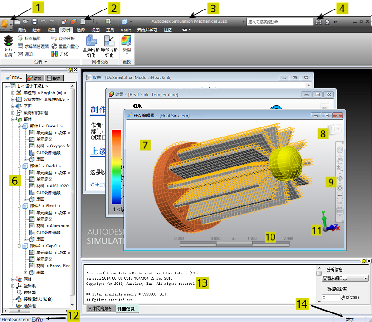Toggle the pin on the output panel
The image size is (372, 322).
[364, 261]
